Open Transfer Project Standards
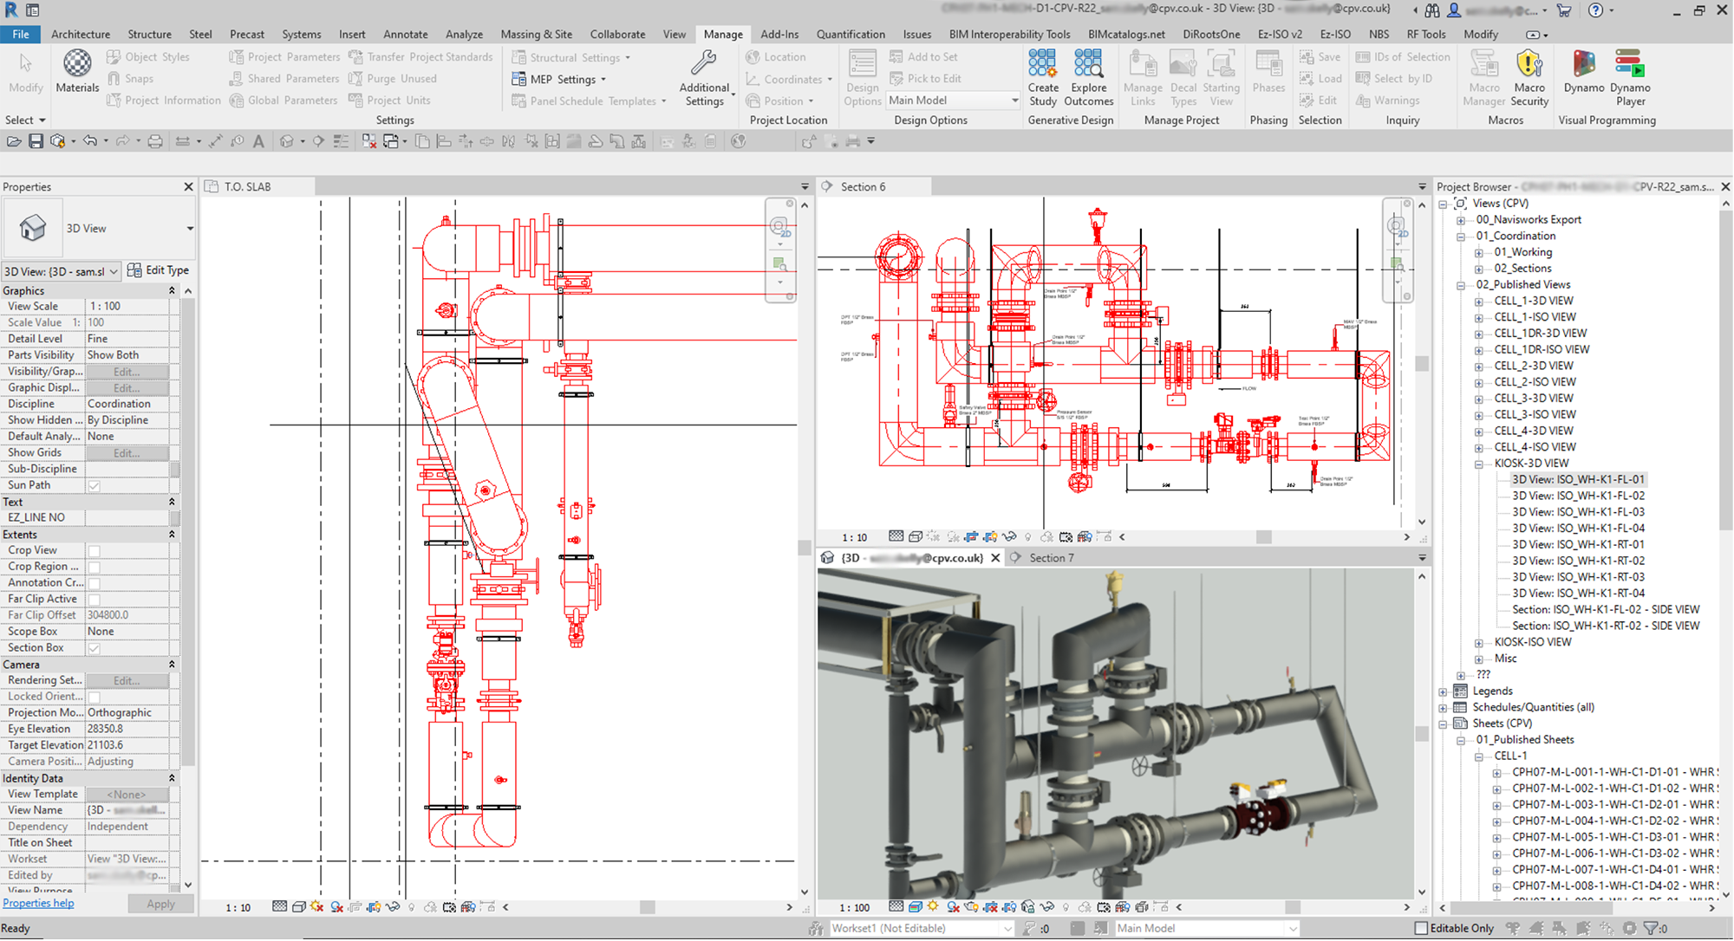The height and width of the screenshot is (941, 1734). point(420,57)
